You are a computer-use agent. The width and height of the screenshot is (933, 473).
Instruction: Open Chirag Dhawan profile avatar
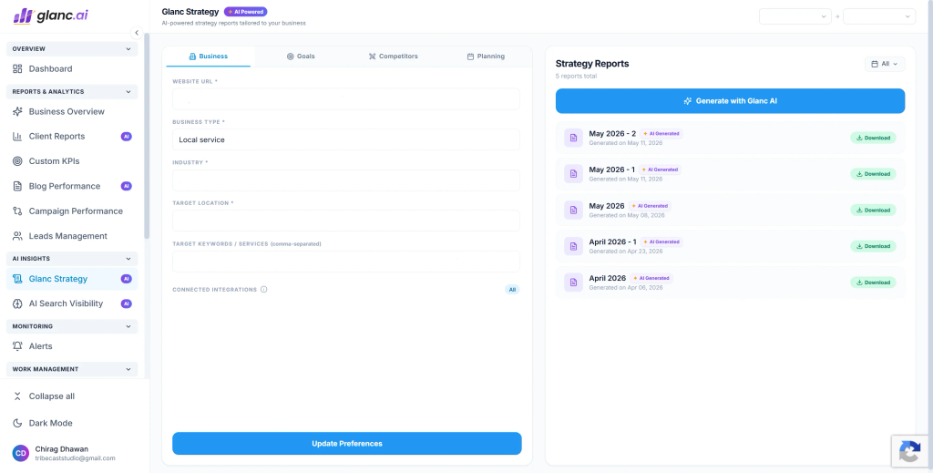21,453
